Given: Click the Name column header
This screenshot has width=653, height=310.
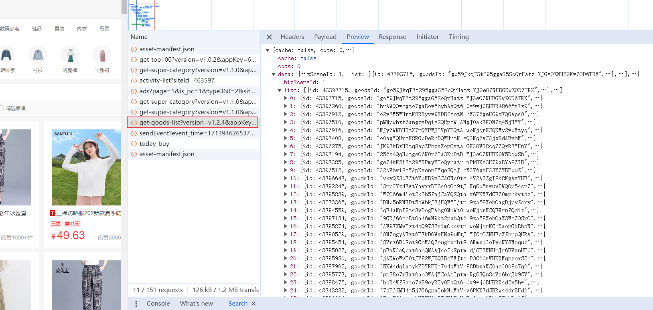Looking at the screenshot, I should tap(194, 37).
